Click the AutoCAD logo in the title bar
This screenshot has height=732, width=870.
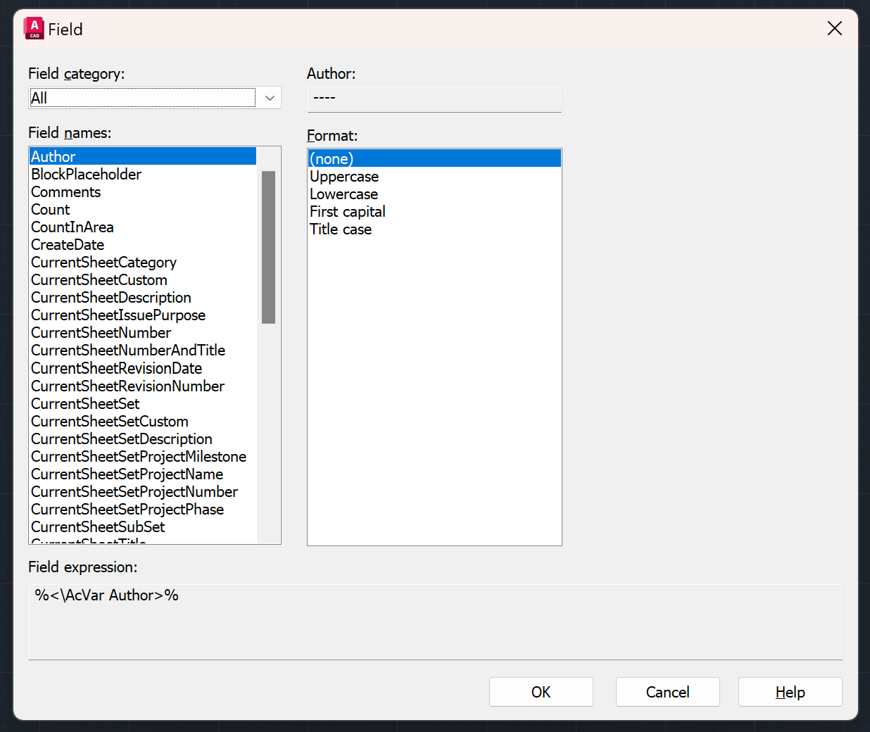click(33, 28)
